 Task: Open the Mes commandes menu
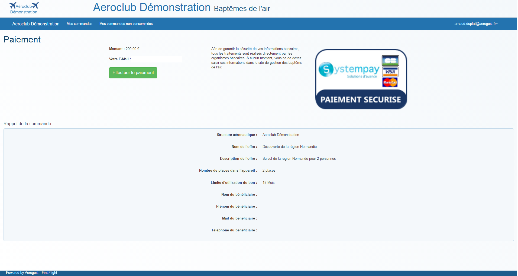[x=79, y=24]
